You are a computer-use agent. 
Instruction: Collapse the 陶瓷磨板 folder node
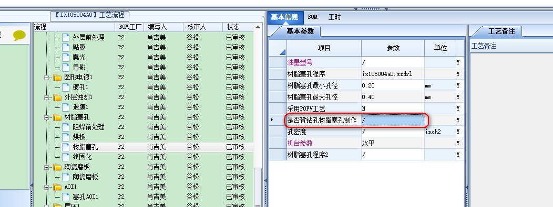tap(47, 167)
